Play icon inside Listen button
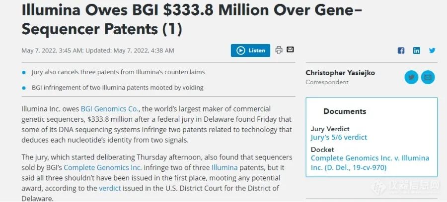The image size is (447, 202). pyautogui.click(x=240, y=50)
